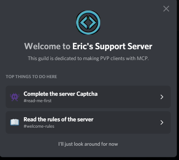Select "Complete the server Captcha" title
Viewport: 179px width, 160px height.
tap(60, 94)
